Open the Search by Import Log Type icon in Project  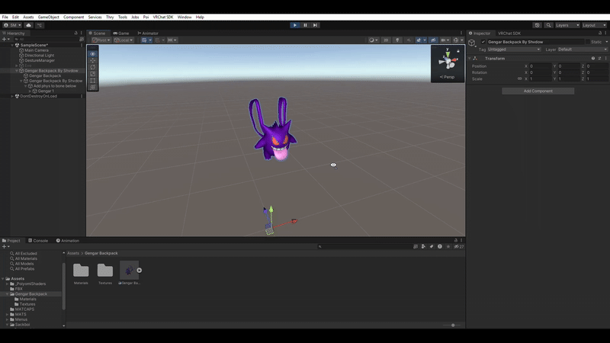coord(440,246)
